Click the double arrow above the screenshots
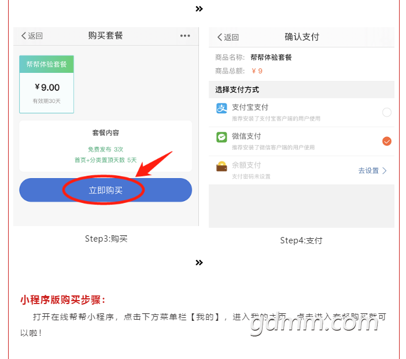406x359 pixels. point(199,9)
